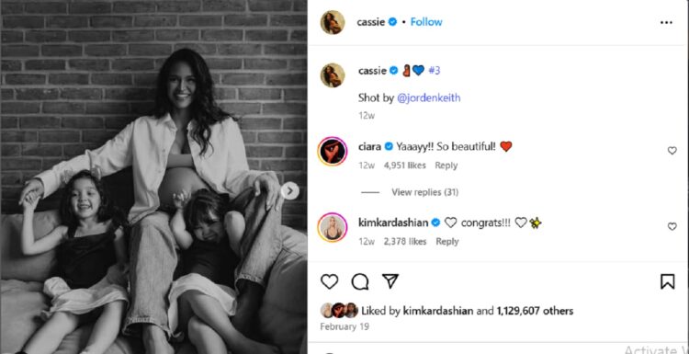
Task: Open the comment bubble icon
Action: 360,281
